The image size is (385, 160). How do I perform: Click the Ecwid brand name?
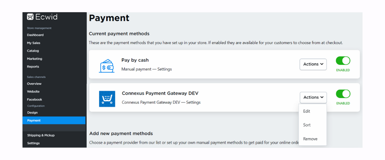click(x=47, y=17)
